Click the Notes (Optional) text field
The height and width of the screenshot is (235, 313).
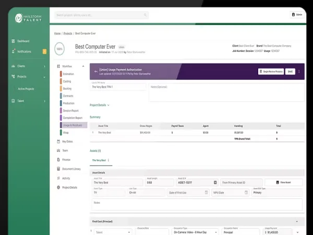coord(226,92)
